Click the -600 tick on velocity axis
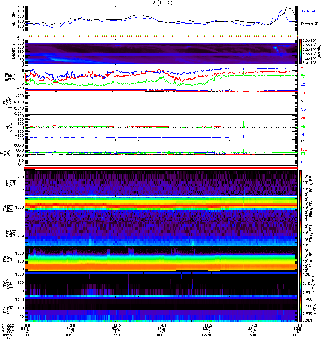 [x=19, y=138]
